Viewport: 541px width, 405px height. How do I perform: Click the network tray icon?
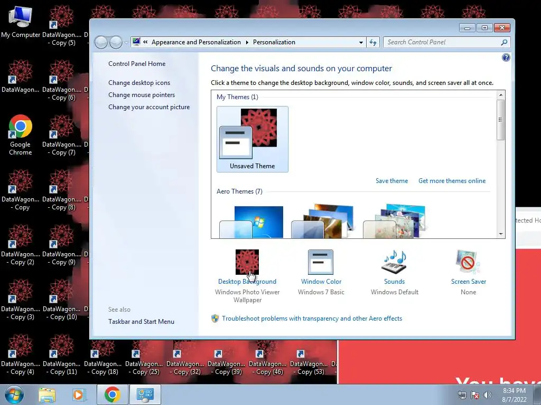tap(462, 395)
